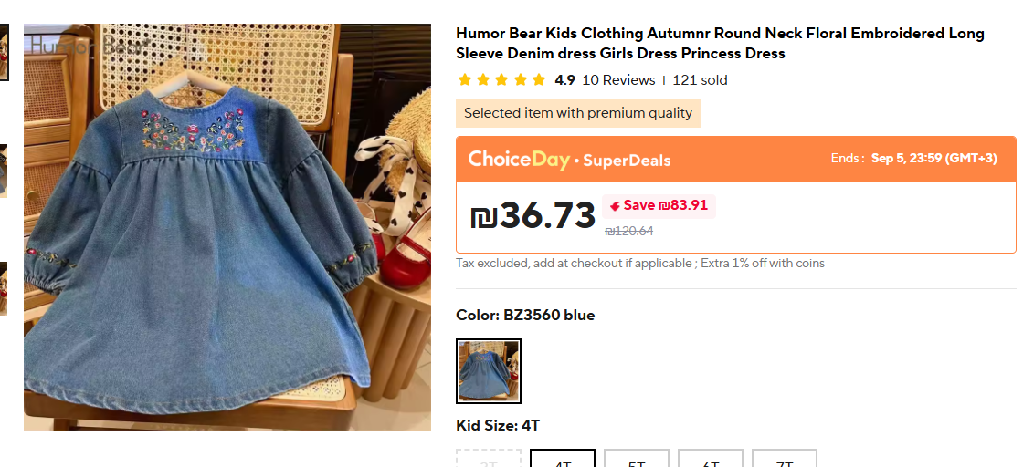Image resolution: width=1023 pixels, height=467 pixels.
Task: Select the bottom thumbnail in gallery strip
Action: (4, 288)
